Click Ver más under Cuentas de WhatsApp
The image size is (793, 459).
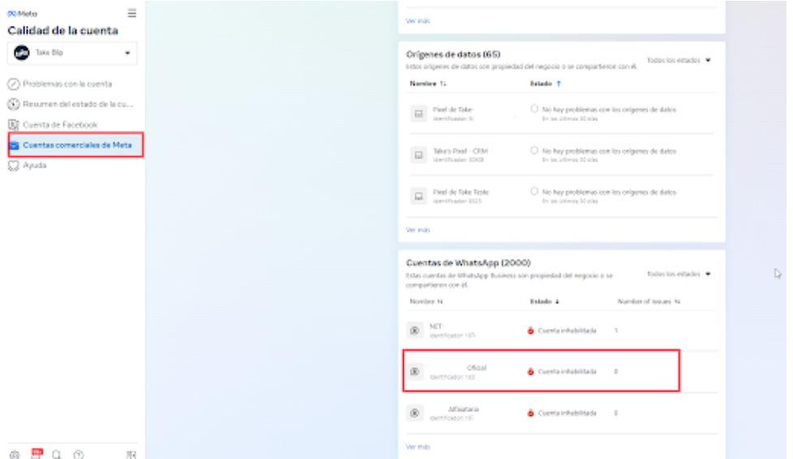(418, 447)
